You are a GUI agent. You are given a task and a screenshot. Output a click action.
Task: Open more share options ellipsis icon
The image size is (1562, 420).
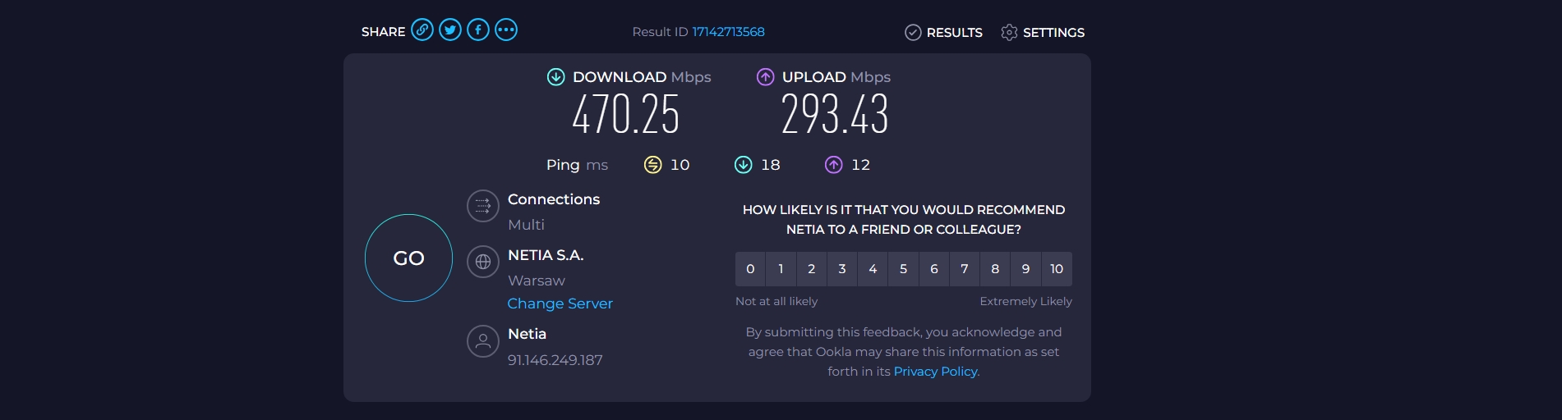pyautogui.click(x=506, y=30)
